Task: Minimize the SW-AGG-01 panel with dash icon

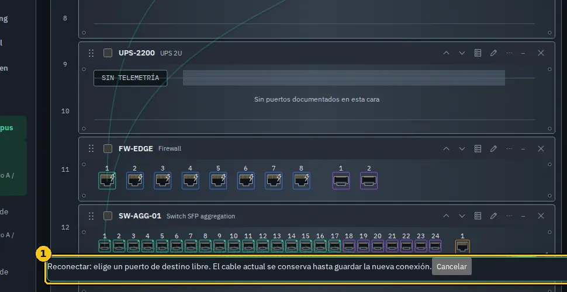Action: [x=523, y=216]
